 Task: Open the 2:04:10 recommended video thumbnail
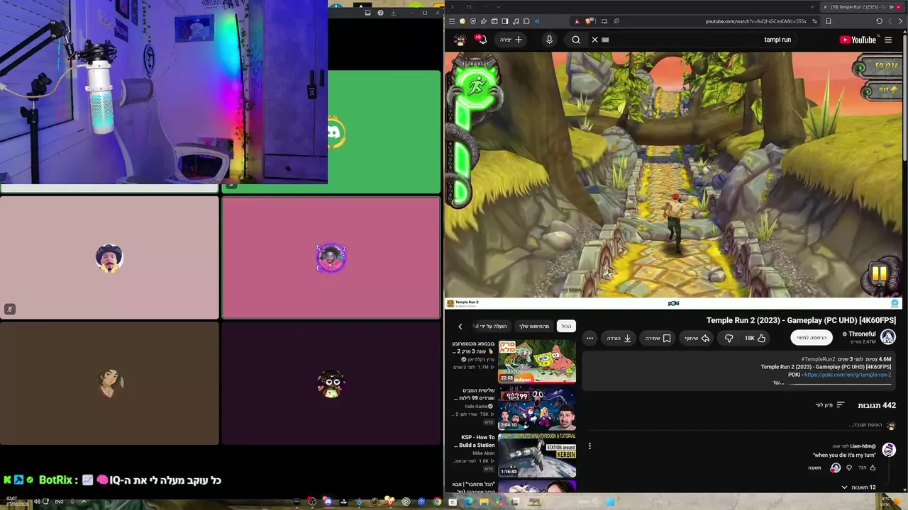[537, 409]
